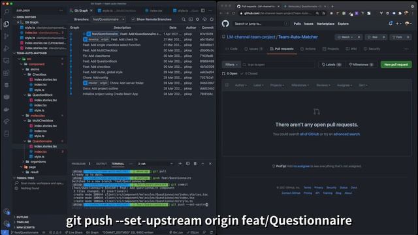Click the Find icon in the Git Graph toolbar

pos(184,20)
